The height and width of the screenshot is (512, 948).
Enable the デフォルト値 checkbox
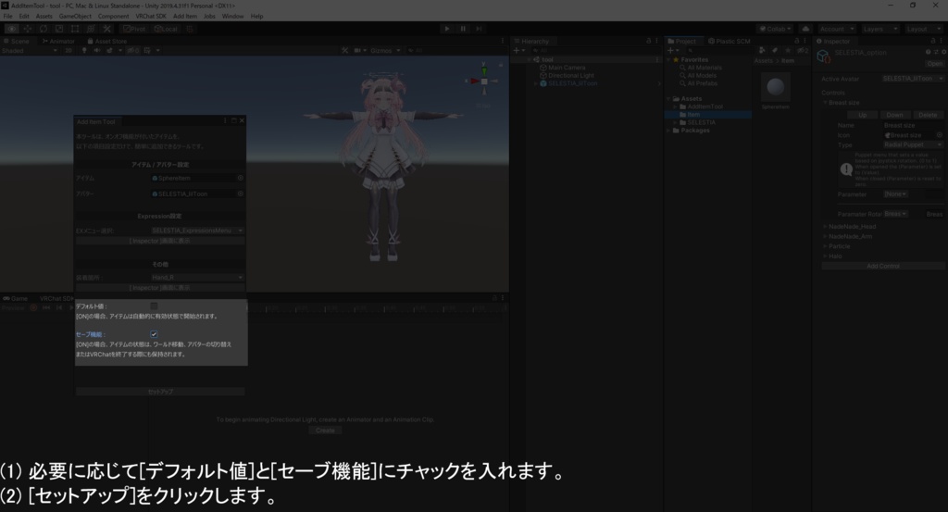pyautogui.click(x=155, y=306)
